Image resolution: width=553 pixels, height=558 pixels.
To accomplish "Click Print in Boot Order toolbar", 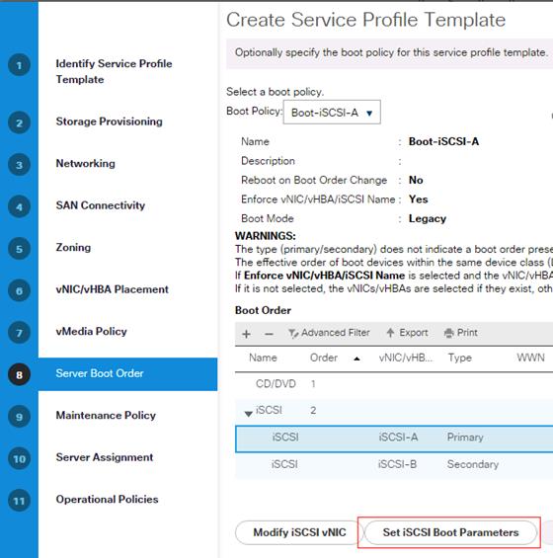I will [461, 333].
